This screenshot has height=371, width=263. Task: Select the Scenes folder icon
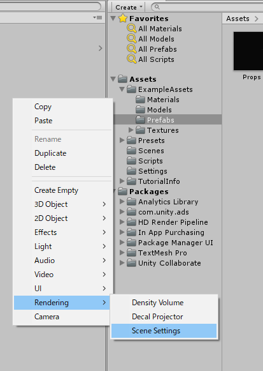pos(131,150)
